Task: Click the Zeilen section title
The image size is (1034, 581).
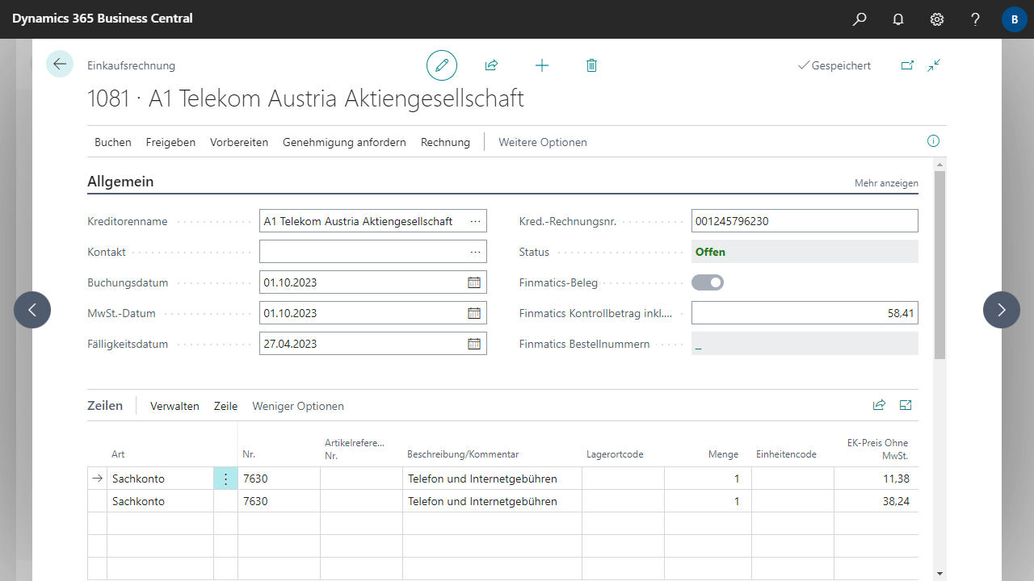Action: point(105,405)
